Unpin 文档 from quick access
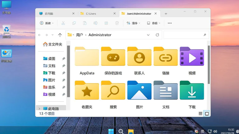 tap(63, 66)
